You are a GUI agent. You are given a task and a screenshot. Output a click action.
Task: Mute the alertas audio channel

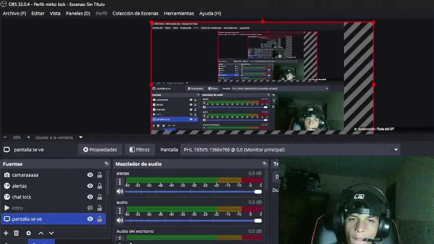click(120, 191)
